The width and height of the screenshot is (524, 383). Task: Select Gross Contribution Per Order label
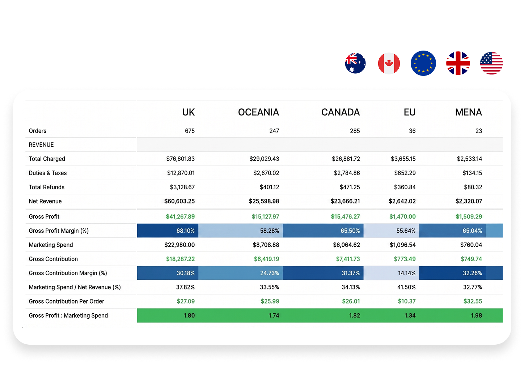[67, 301]
